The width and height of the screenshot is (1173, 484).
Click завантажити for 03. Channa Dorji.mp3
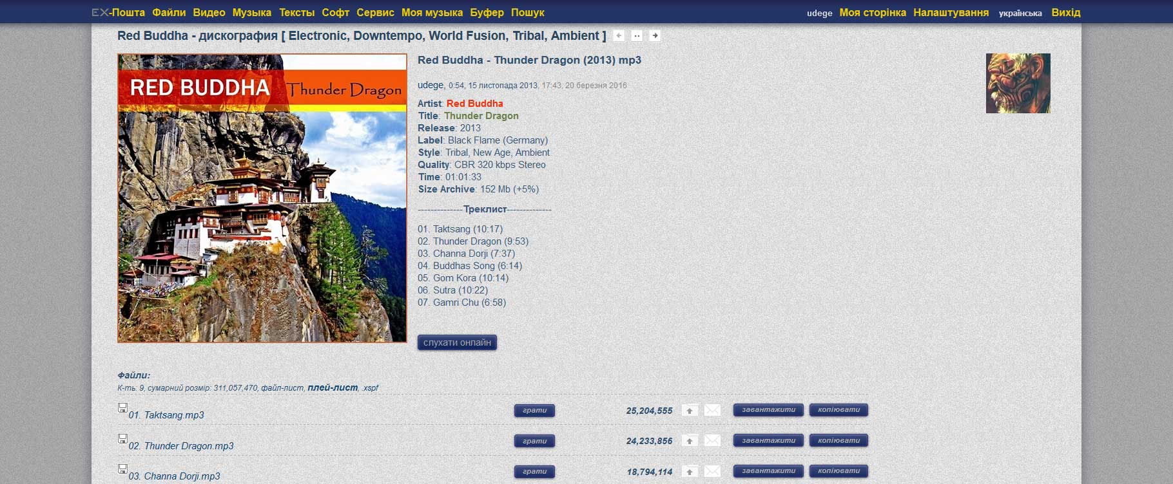768,471
